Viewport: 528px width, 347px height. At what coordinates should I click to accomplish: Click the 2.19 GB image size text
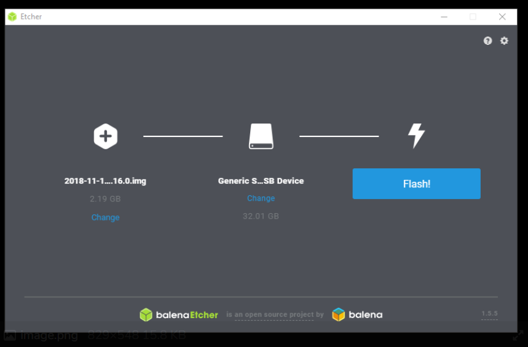105,199
